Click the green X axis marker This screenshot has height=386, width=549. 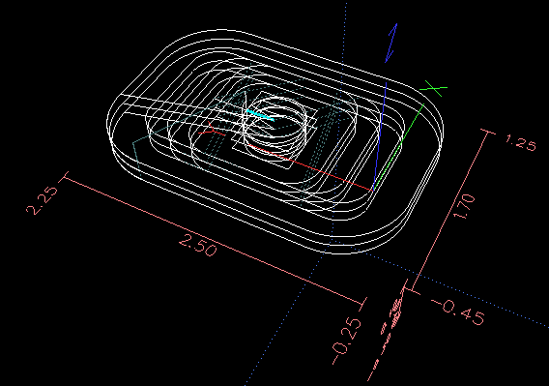click(x=433, y=88)
